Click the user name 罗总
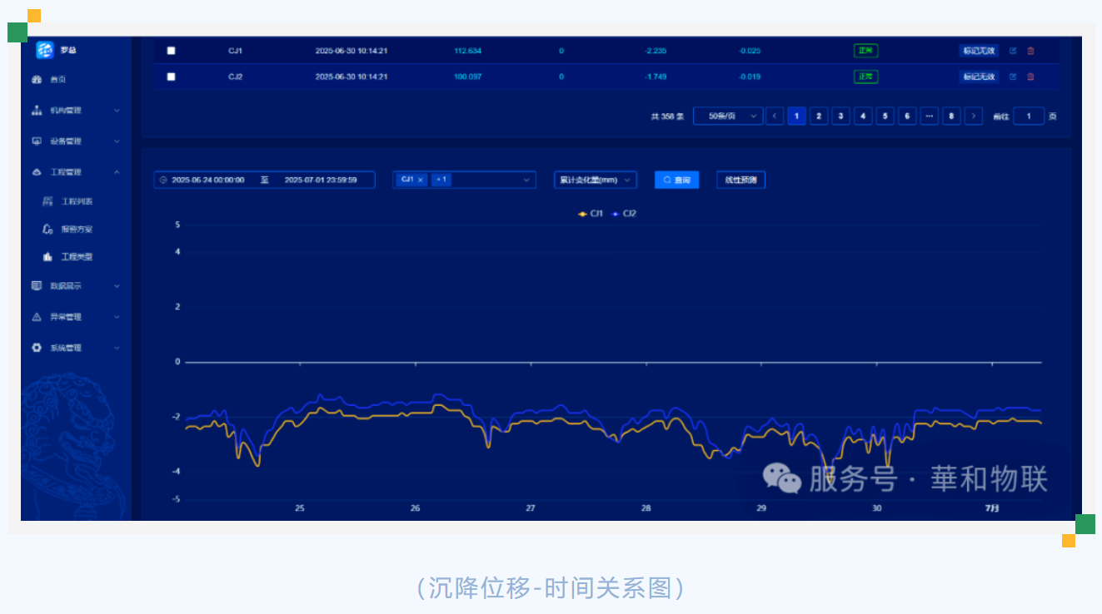Viewport: 1102px width, 614px height. point(68,50)
